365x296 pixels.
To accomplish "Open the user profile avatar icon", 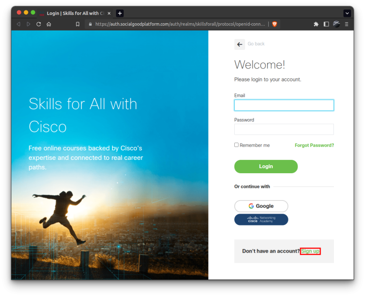I will click(x=336, y=24).
